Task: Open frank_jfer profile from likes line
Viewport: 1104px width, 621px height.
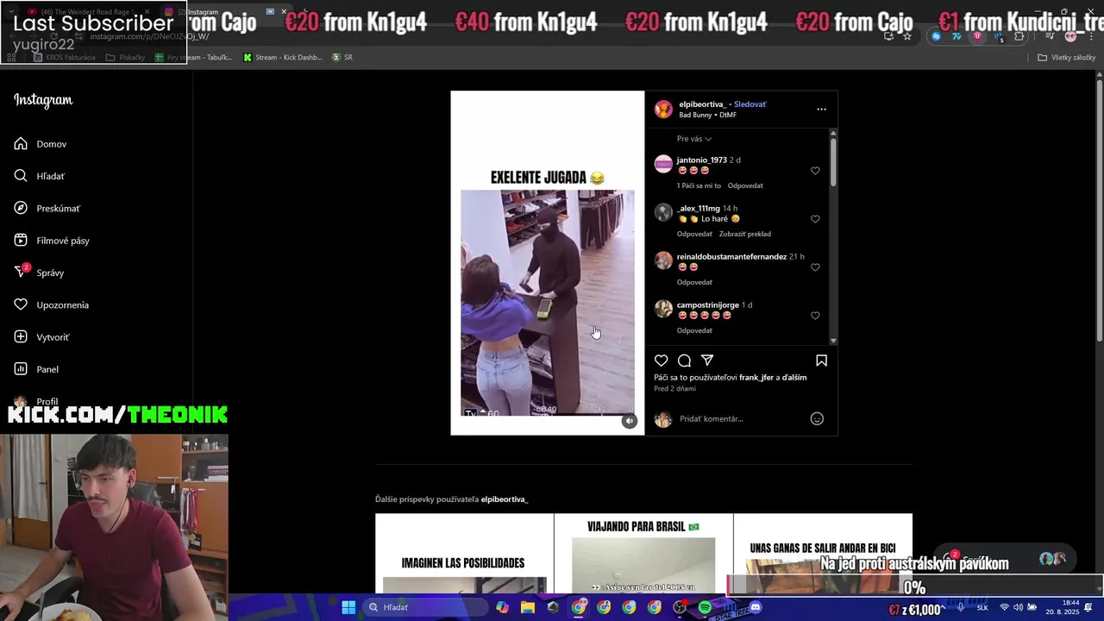Action: point(756,377)
